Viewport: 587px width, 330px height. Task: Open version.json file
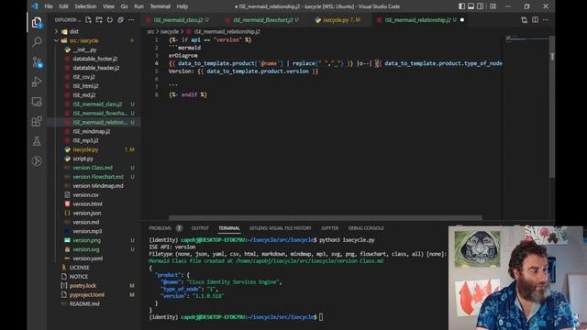pyautogui.click(x=87, y=214)
